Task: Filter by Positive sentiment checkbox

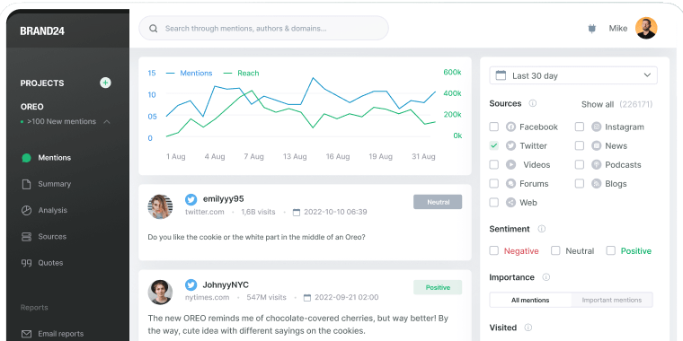Action: pos(611,250)
